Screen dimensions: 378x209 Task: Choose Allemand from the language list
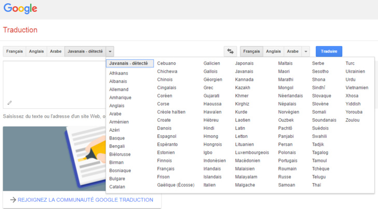point(119,89)
